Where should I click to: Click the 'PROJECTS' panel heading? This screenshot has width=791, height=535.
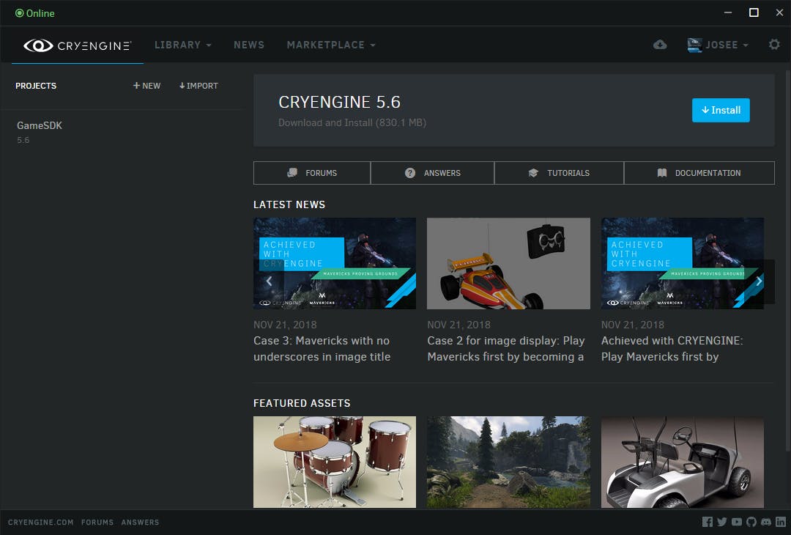point(36,86)
